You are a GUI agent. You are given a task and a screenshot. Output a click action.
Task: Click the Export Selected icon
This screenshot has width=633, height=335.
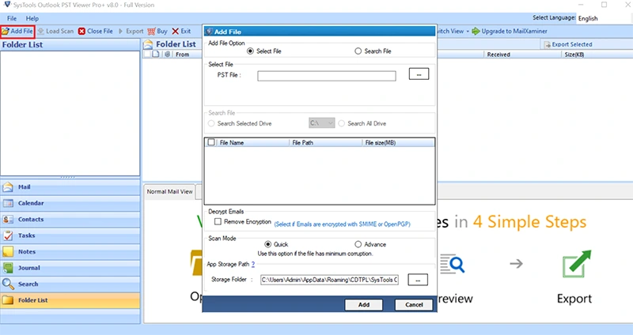point(547,45)
